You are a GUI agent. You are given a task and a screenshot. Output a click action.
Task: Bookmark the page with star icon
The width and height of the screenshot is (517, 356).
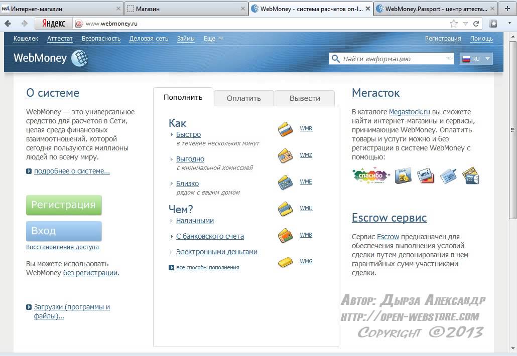(454, 24)
